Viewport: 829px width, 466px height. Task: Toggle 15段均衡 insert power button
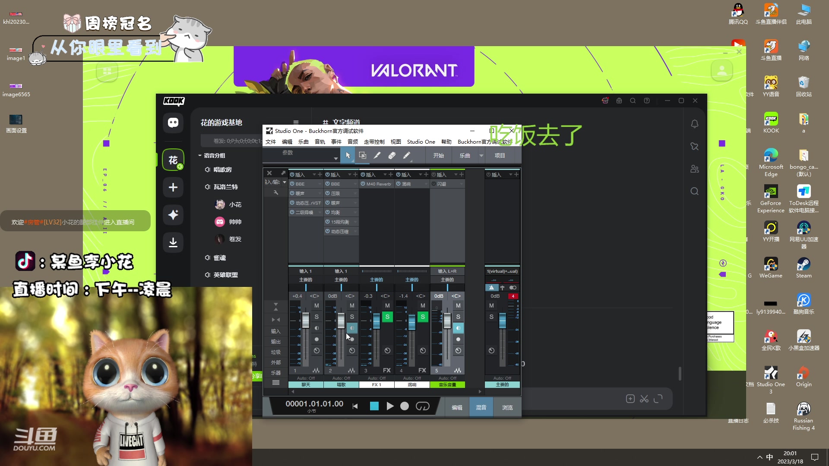[x=328, y=222]
